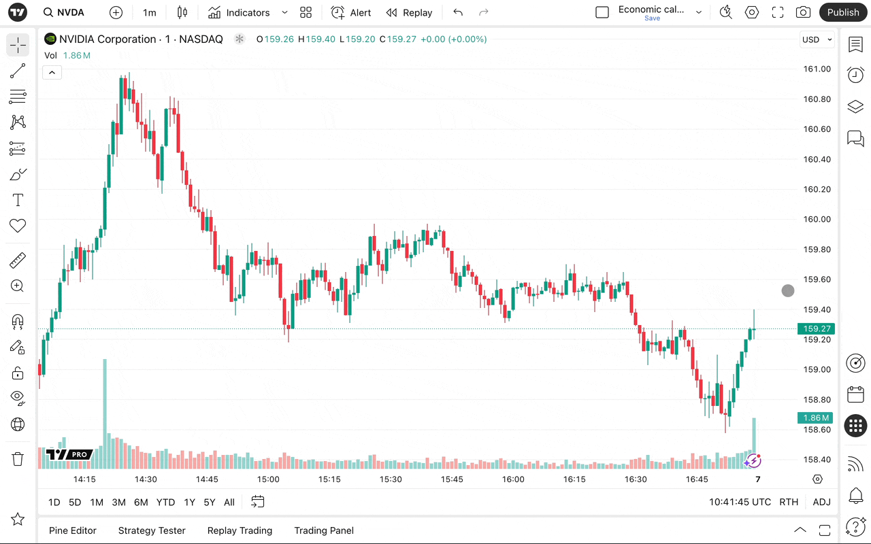
Task: Toggle lock all drawing tools
Action: coord(18,373)
